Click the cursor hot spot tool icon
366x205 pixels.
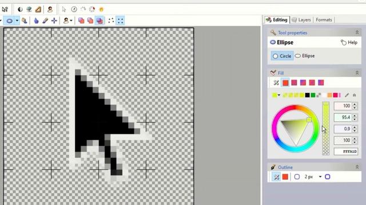click(x=5, y=9)
